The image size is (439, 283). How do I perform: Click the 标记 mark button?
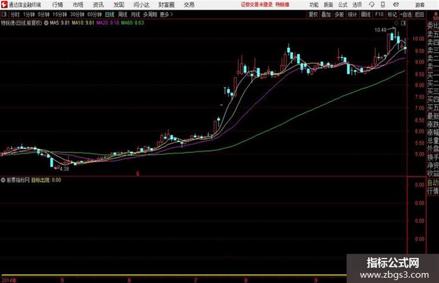click(392, 14)
